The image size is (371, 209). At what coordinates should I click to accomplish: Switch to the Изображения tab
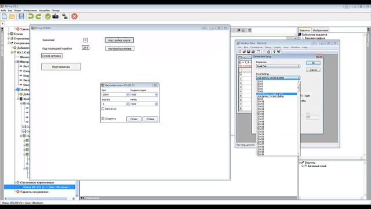click(320, 30)
